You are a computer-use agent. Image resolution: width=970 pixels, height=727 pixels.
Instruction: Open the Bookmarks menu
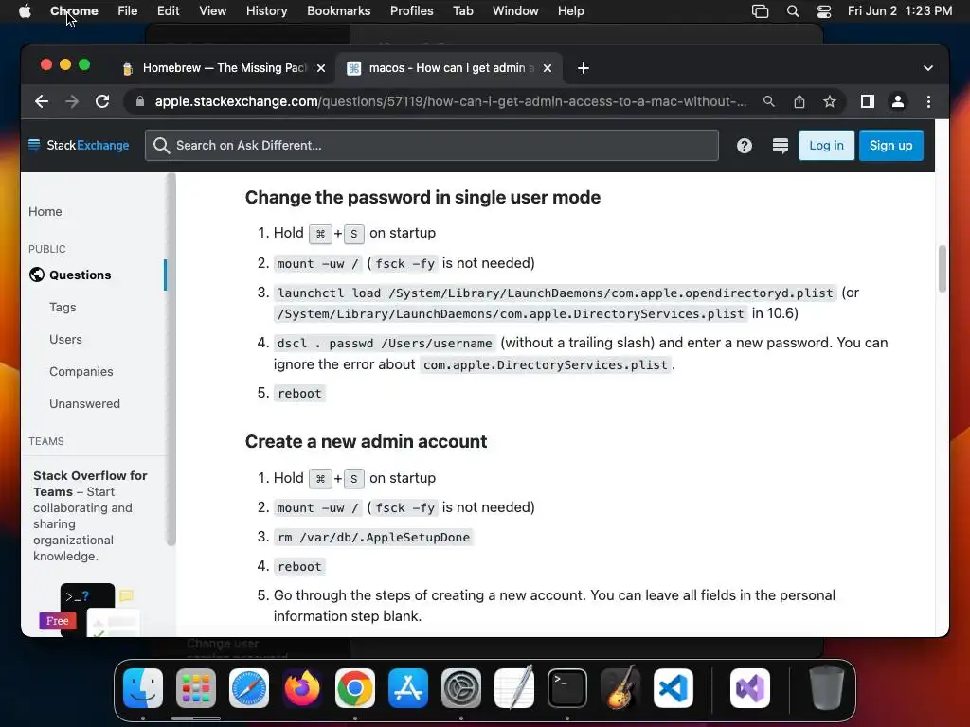tap(338, 11)
